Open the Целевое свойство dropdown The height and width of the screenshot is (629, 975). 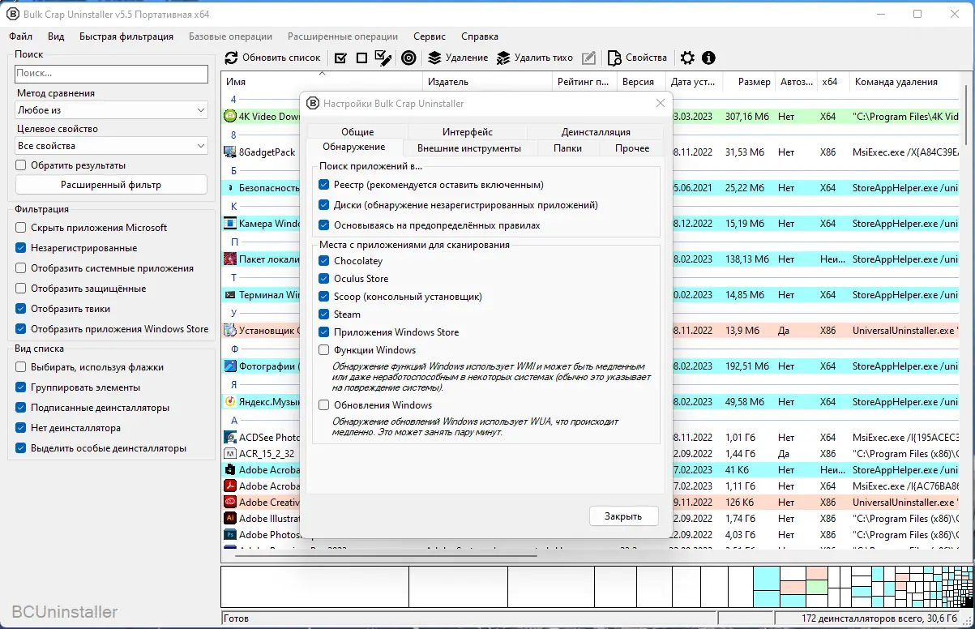tap(112, 146)
